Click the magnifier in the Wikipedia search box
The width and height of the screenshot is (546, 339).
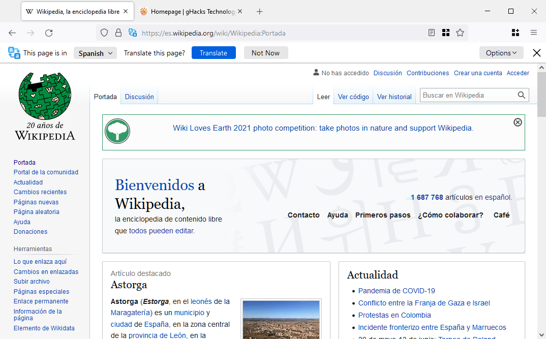(522, 95)
